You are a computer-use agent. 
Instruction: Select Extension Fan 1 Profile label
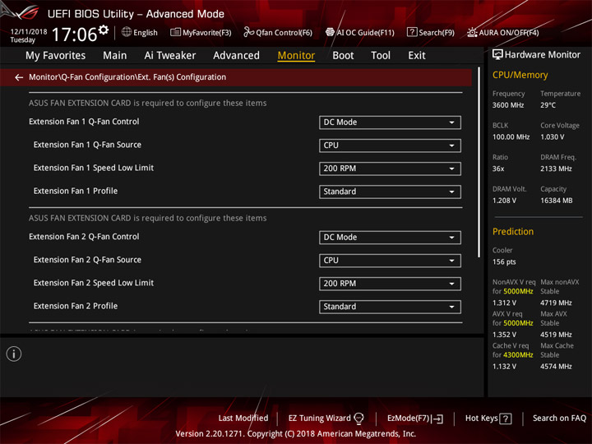tap(76, 191)
